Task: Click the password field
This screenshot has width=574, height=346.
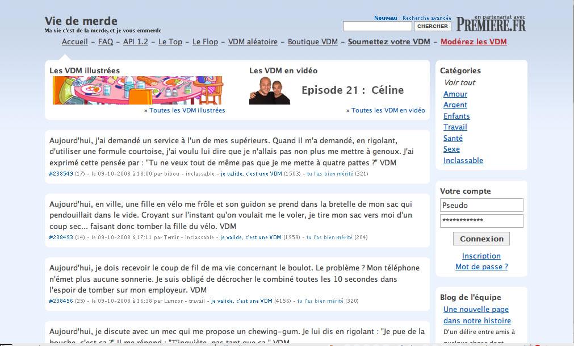Action: pos(482,221)
